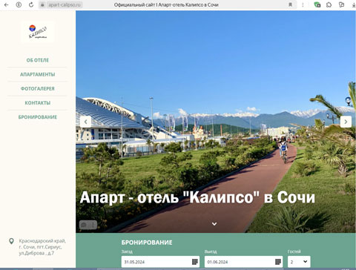Show the previous slide with left arrow
This screenshot has width=356, height=270.
[x=85, y=122]
